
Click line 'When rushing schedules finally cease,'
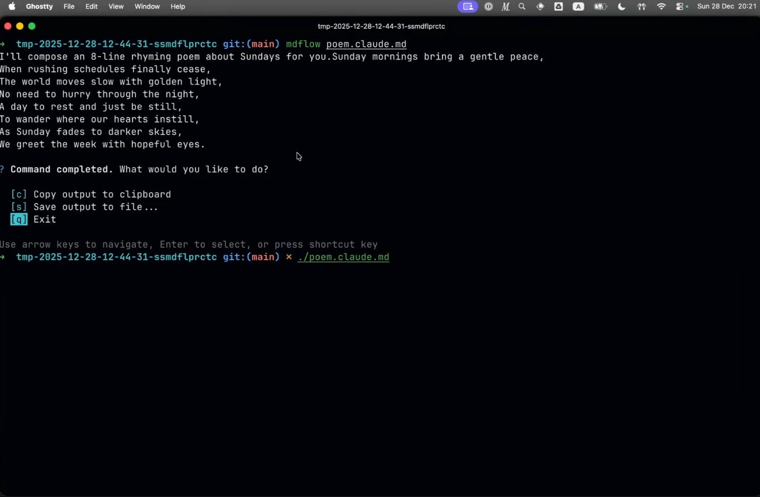click(x=106, y=69)
